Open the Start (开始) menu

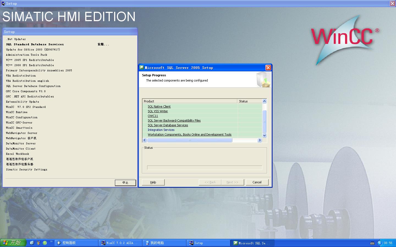click(x=13, y=243)
